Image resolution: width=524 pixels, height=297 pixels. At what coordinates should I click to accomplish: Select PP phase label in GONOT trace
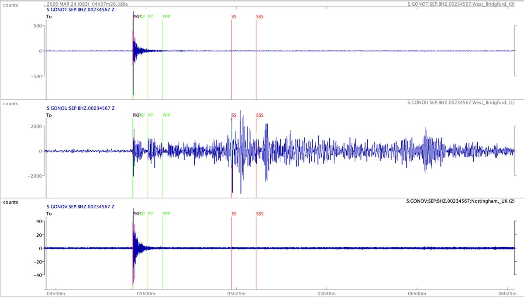[x=151, y=17]
